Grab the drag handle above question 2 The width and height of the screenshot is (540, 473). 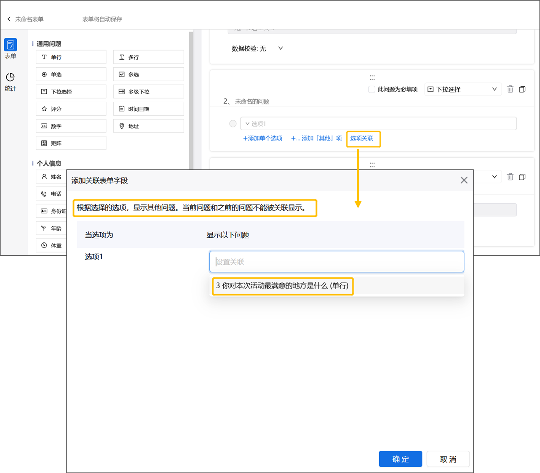pyautogui.click(x=372, y=77)
